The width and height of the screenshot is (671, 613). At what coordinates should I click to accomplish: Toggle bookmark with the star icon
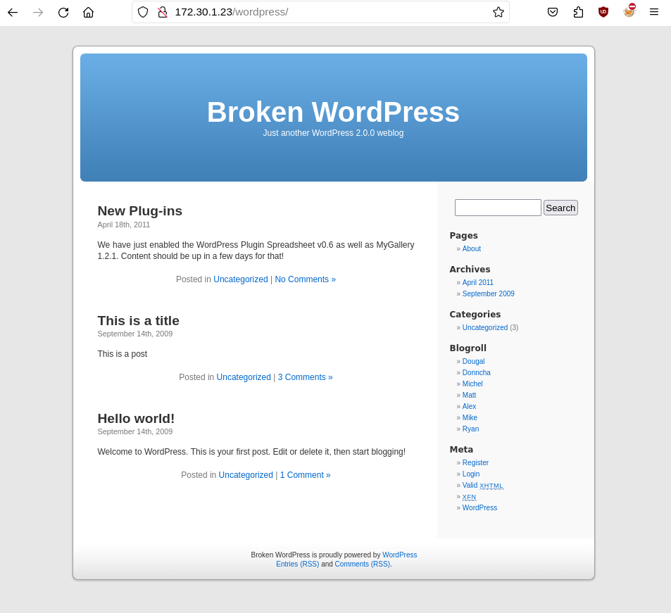498,12
